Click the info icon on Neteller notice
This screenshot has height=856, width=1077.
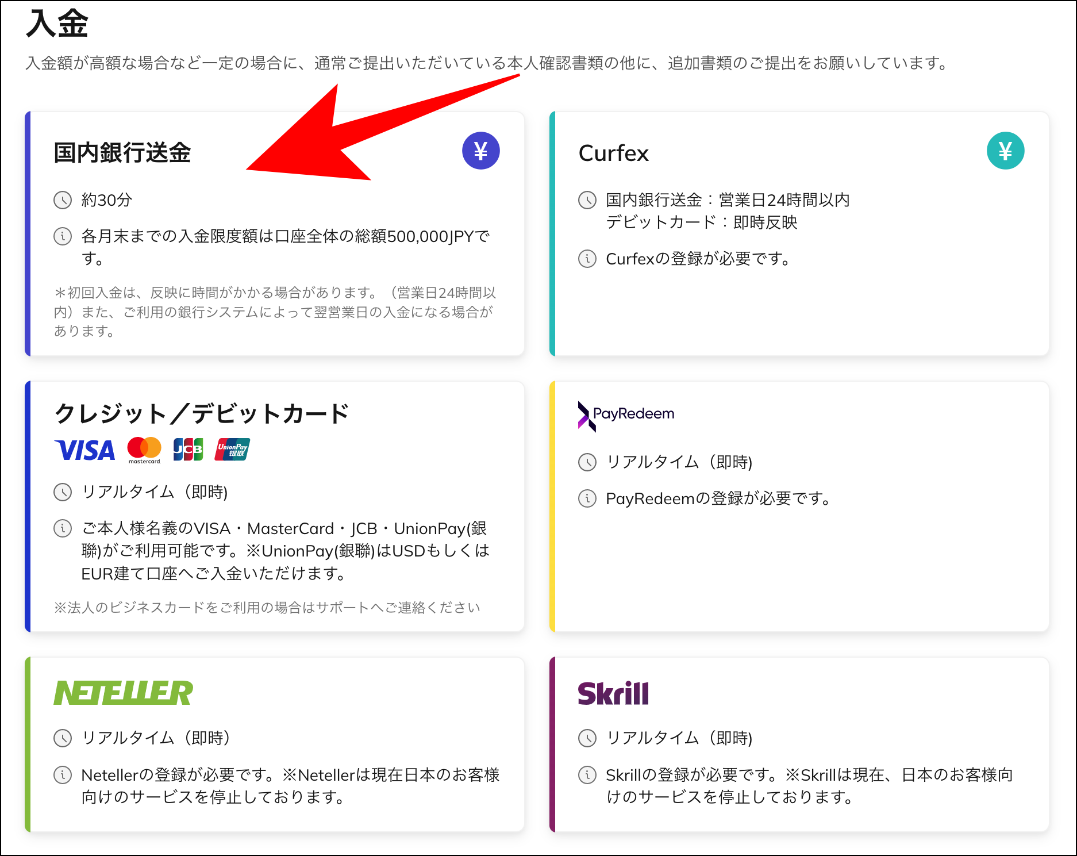click(x=62, y=776)
